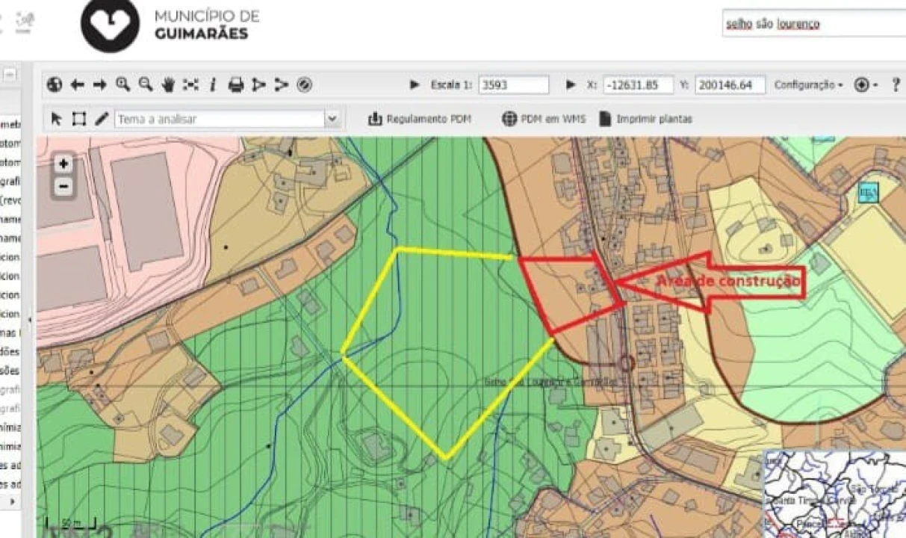Open the Tema a analisar dropdown
Screen dimensions: 906x538
[332, 119]
